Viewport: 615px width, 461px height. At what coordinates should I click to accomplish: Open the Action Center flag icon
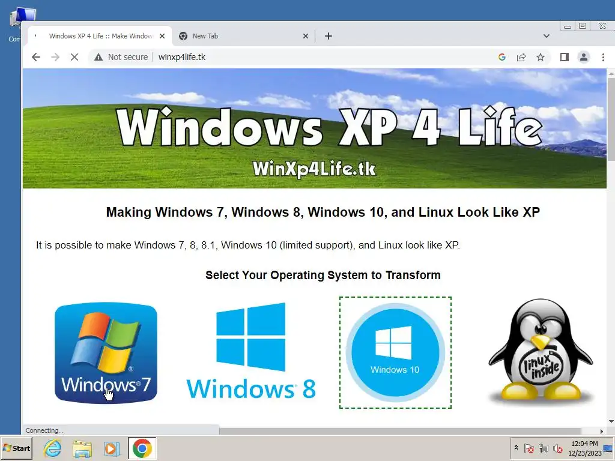[529, 448]
